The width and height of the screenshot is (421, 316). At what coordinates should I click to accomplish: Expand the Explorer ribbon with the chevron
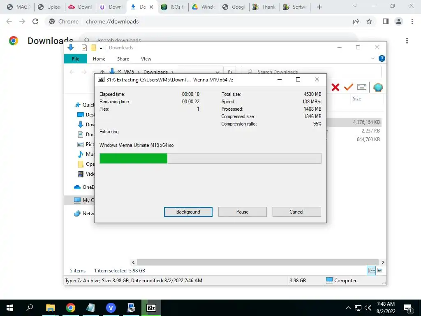372,58
